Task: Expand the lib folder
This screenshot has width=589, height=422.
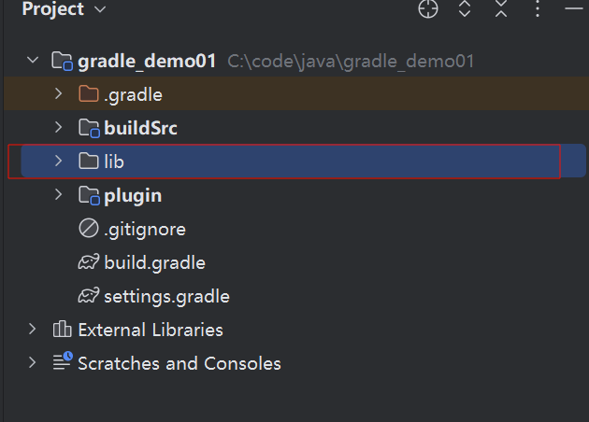Action: click(x=58, y=161)
